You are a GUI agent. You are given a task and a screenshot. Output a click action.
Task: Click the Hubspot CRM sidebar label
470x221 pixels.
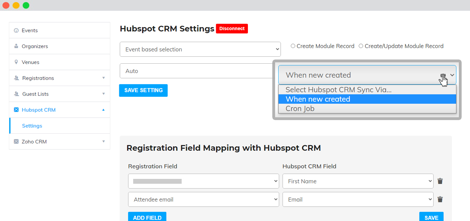click(39, 110)
